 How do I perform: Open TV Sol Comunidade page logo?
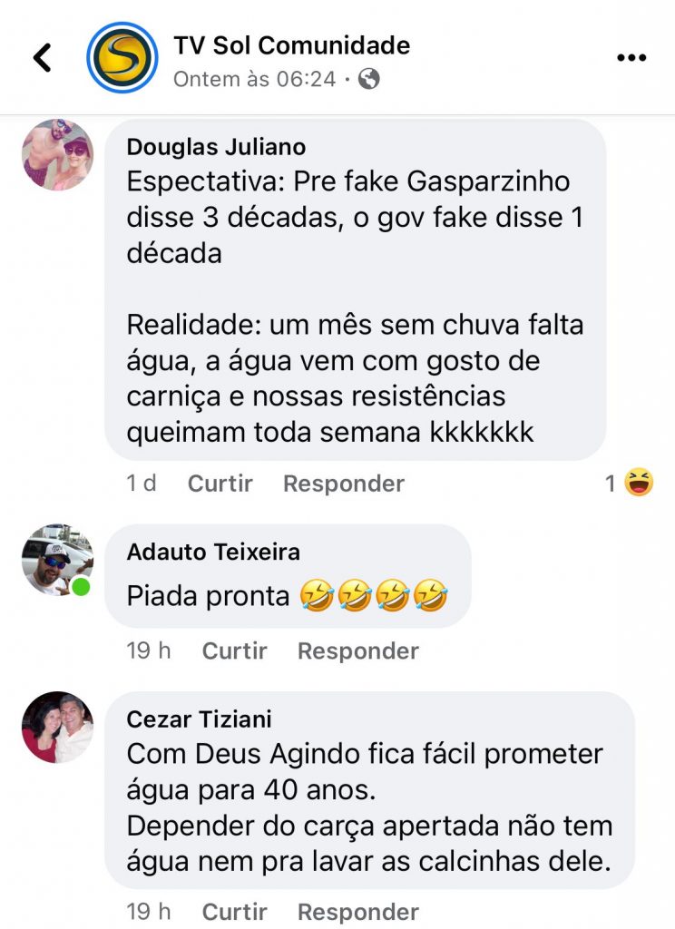click(122, 57)
